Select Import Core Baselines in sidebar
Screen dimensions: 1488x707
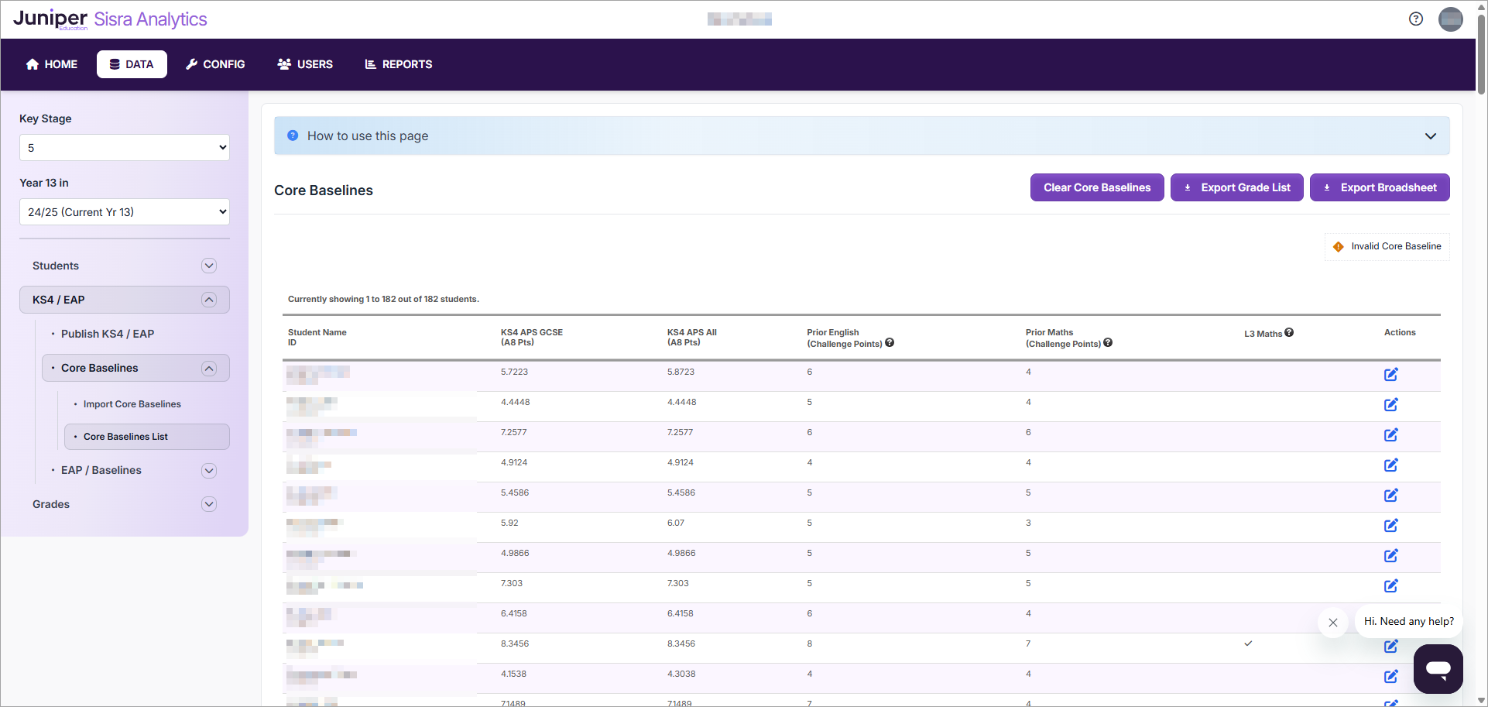point(132,404)
